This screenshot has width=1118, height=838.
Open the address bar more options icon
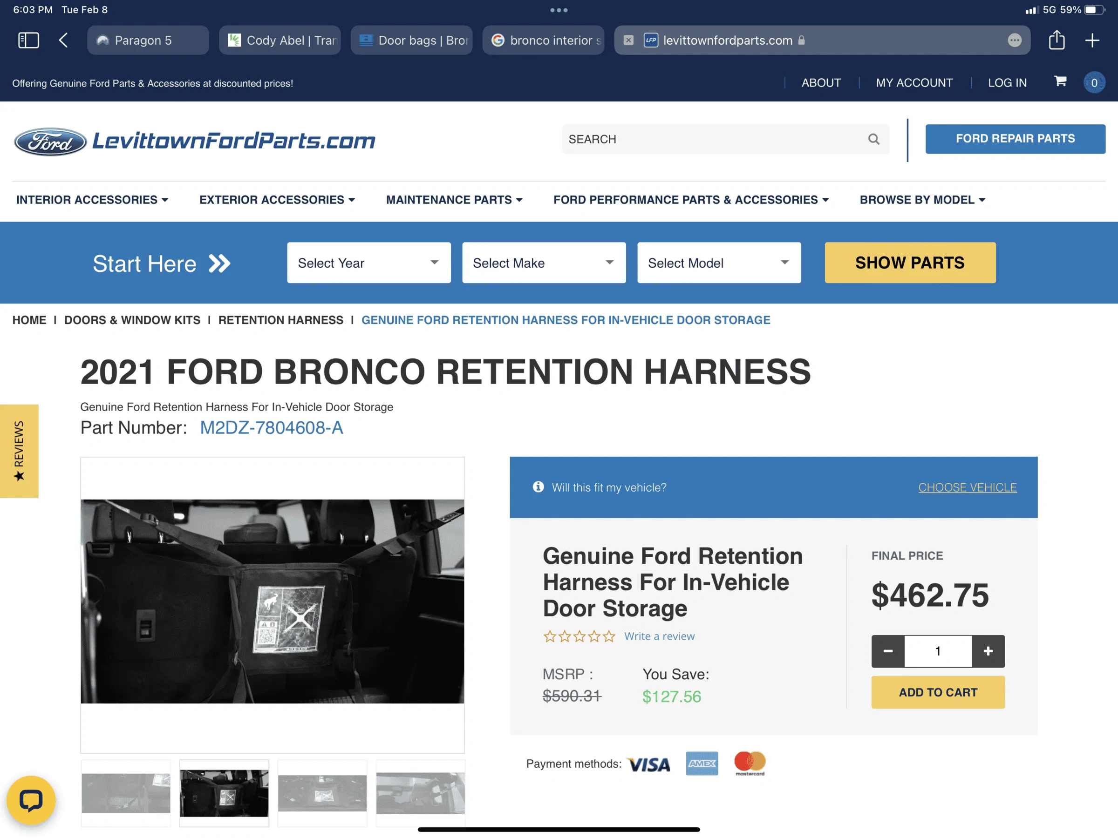tap(1015, 41)
